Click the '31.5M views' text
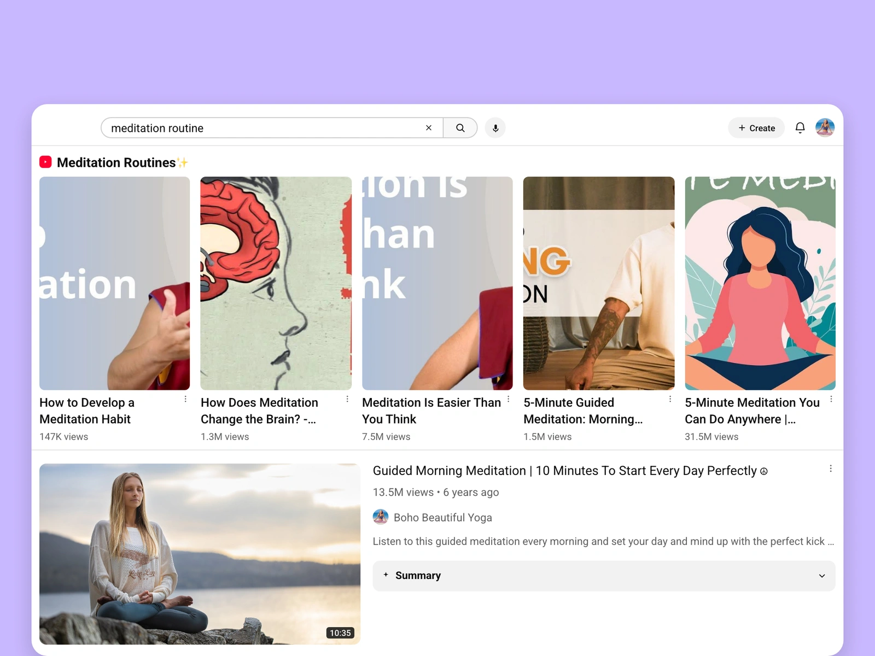875x656 pixels. tap(711, 437)
